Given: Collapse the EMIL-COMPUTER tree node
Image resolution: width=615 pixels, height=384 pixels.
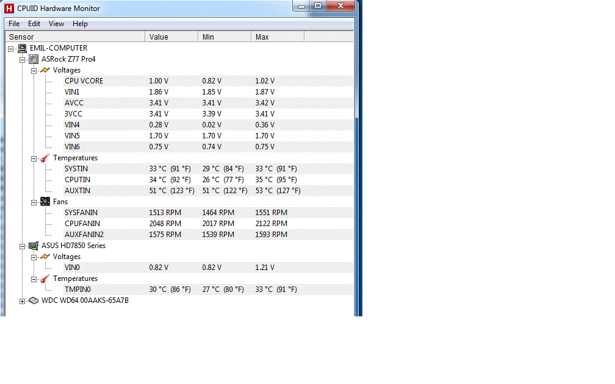Looking at the screenshot, I should [x=10, y=49].
